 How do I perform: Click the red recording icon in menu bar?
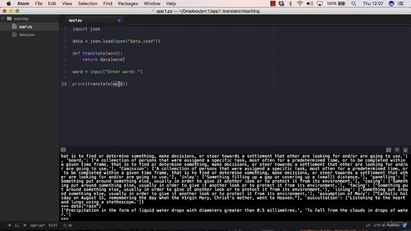272,3
